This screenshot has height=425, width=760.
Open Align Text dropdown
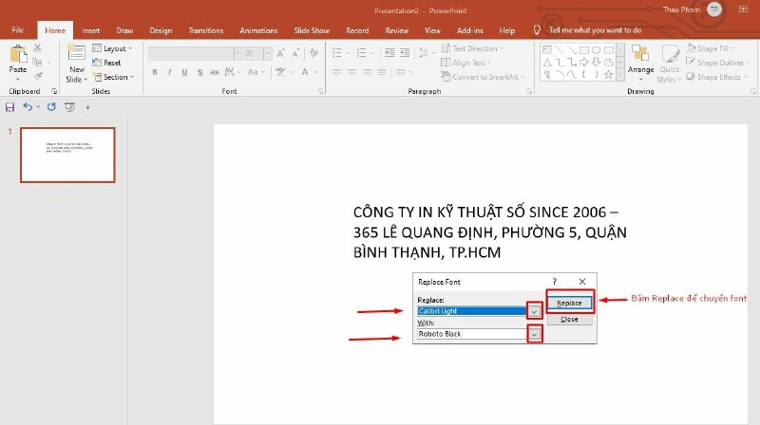(465, 63)
